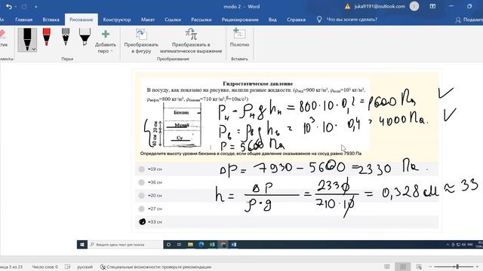
Task: Click the Гидростатическое давление heading
Action: (258, 84)
